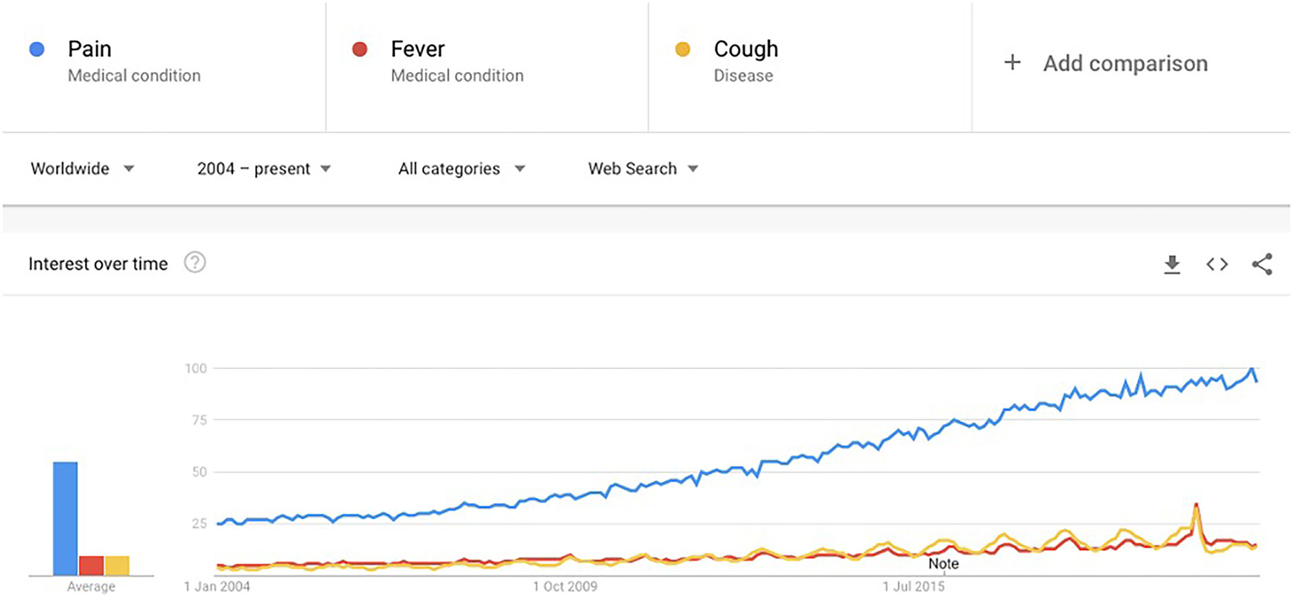Click the embed code icon

point(1217,264)
